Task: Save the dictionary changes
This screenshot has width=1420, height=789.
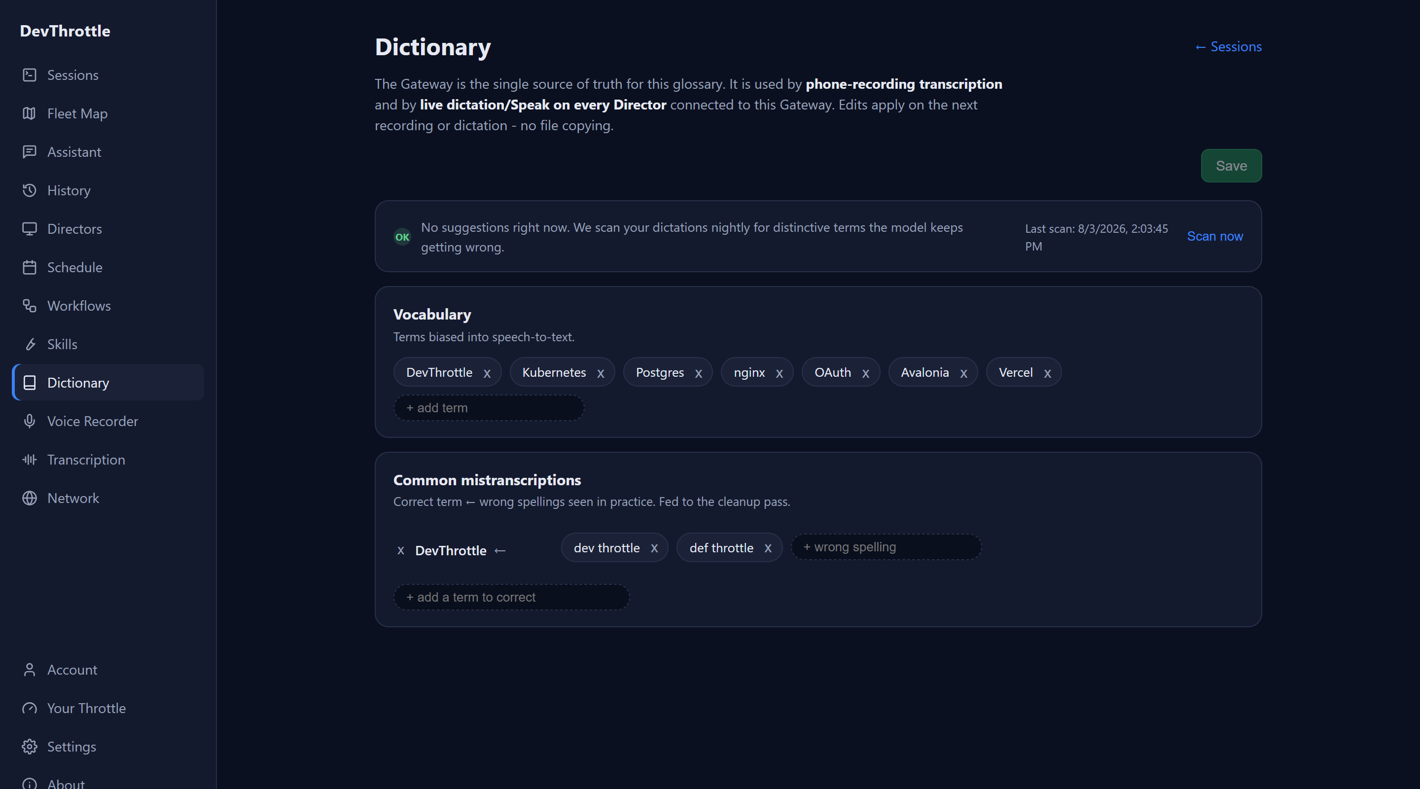Action: 1231,166
